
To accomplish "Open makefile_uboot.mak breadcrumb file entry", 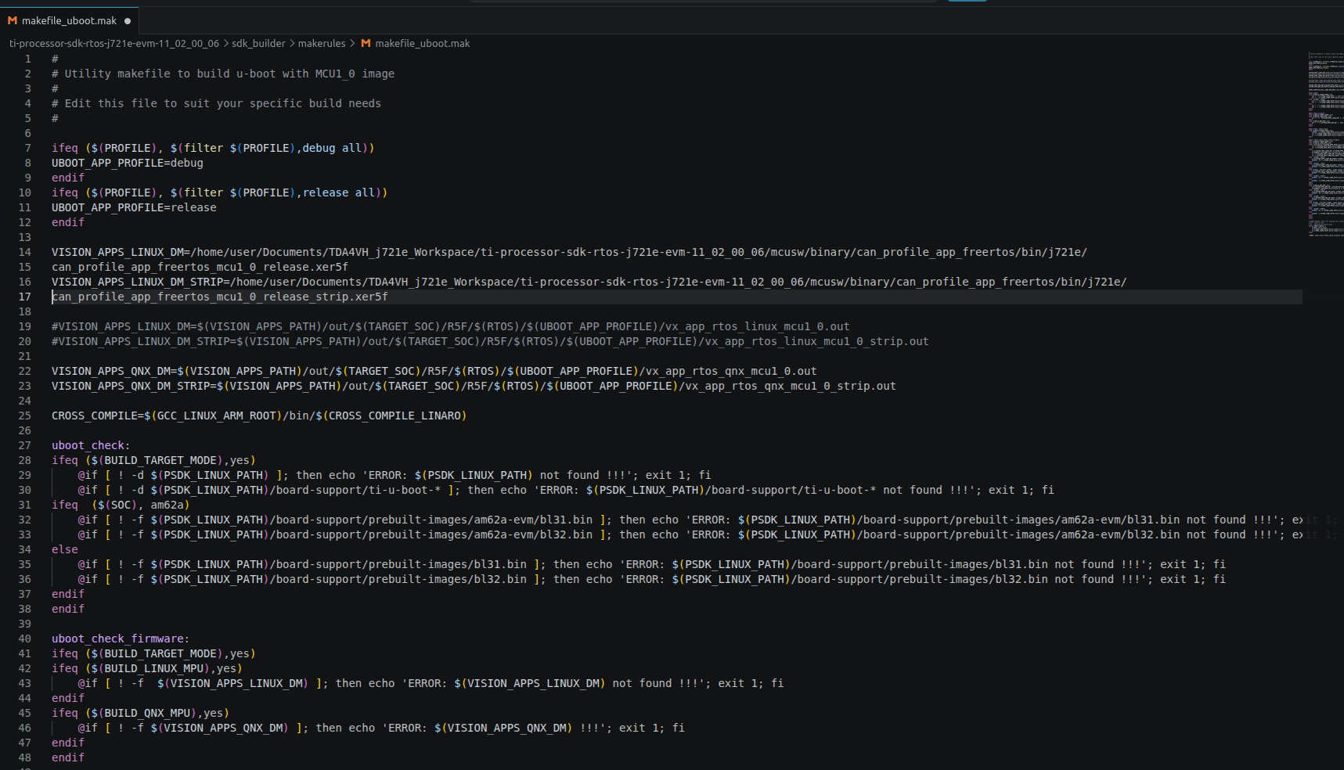I will (423, 44).
